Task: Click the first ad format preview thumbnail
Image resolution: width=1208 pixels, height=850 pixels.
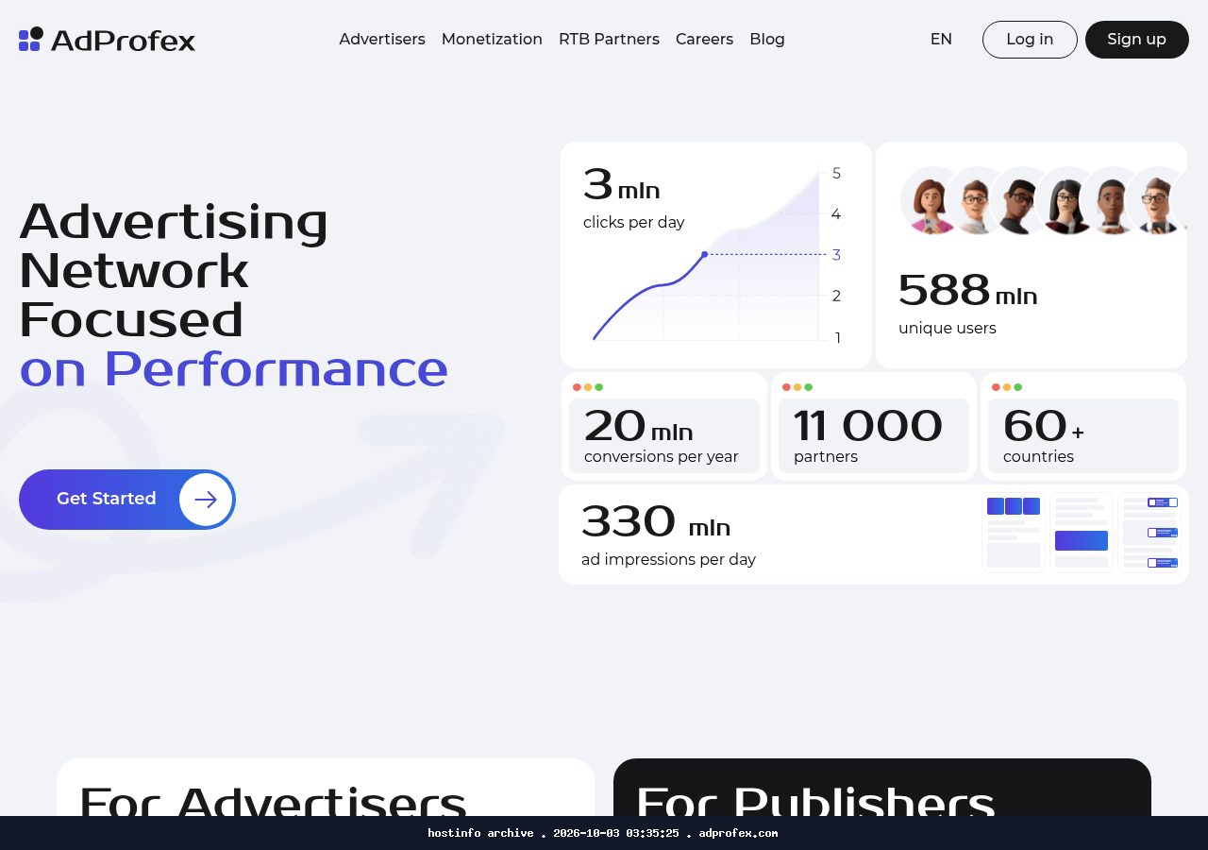Action: click(x=1014, y=533)
